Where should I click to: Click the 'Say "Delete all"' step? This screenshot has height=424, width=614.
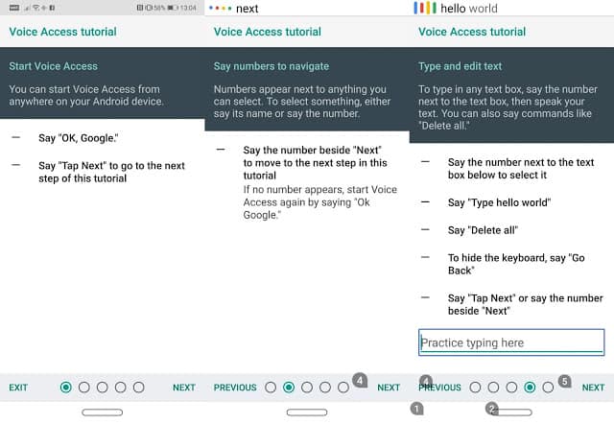[483, 230]
